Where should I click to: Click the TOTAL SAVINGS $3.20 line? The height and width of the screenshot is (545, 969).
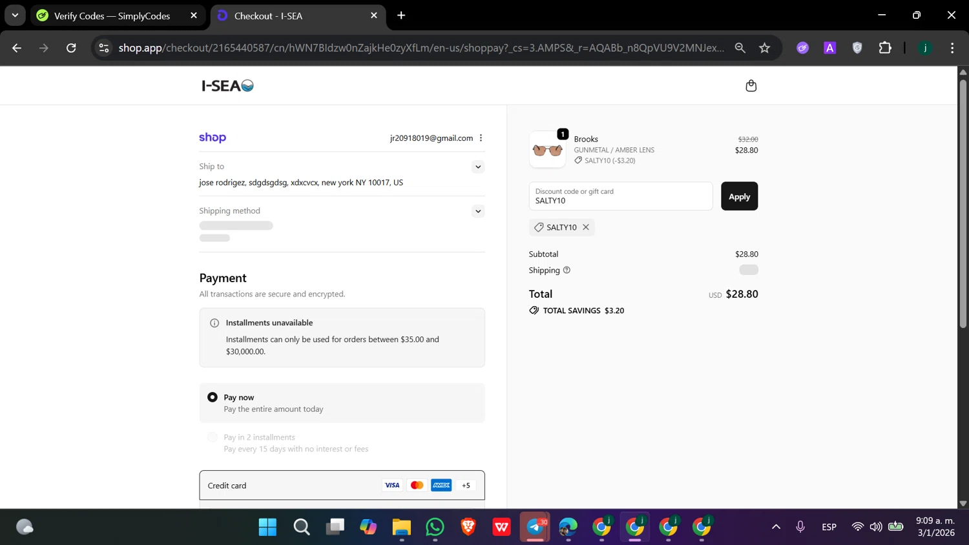(576, 311)
